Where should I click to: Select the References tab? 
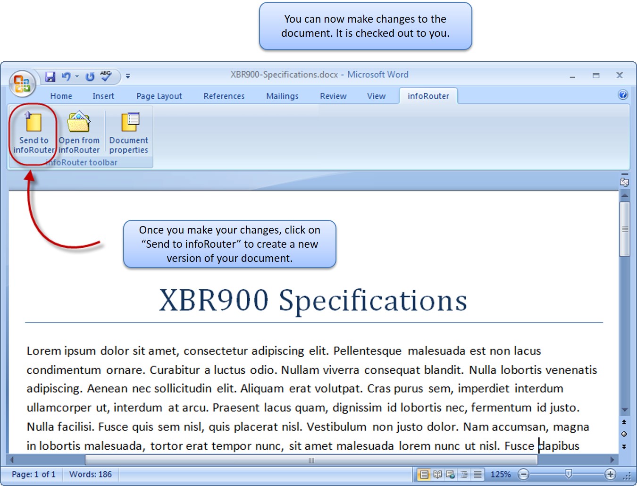224,96
